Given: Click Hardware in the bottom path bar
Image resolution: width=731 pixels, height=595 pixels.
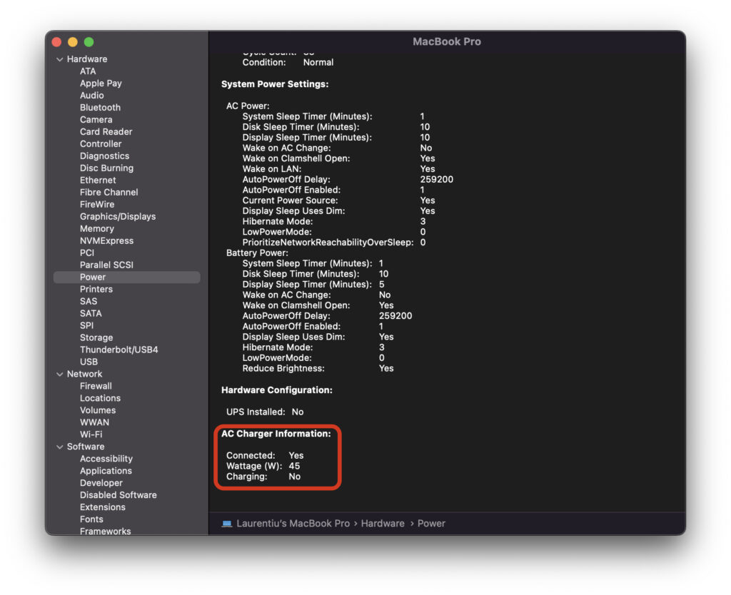Looking at the screenshot, I should [383, 524].
